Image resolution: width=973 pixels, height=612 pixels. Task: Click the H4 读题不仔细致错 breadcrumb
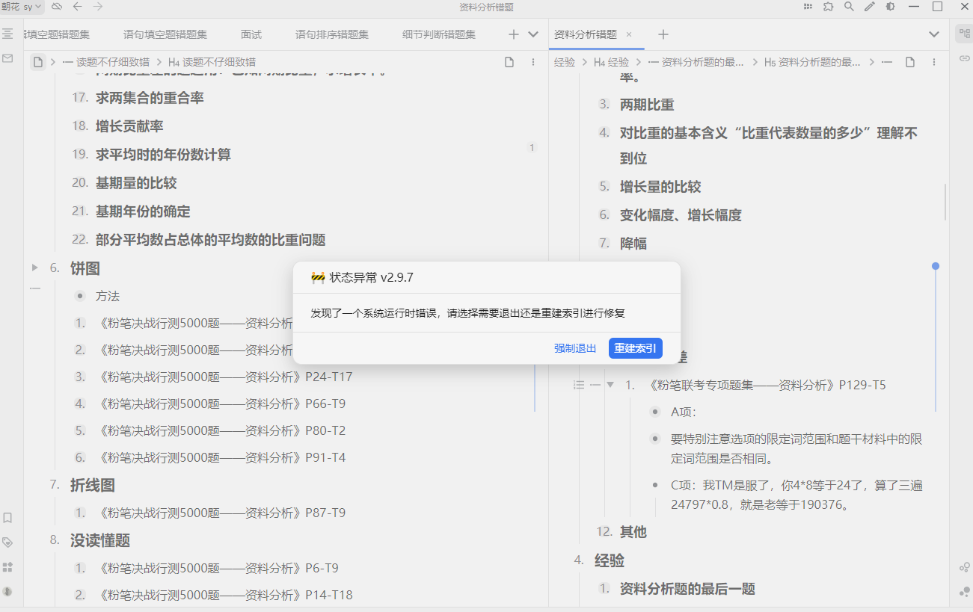click(x=212, y=62)
